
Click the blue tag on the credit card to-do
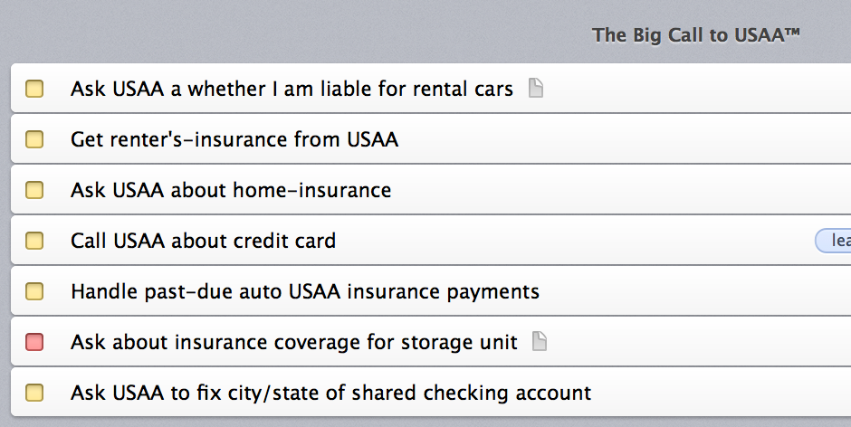(834, 241)
